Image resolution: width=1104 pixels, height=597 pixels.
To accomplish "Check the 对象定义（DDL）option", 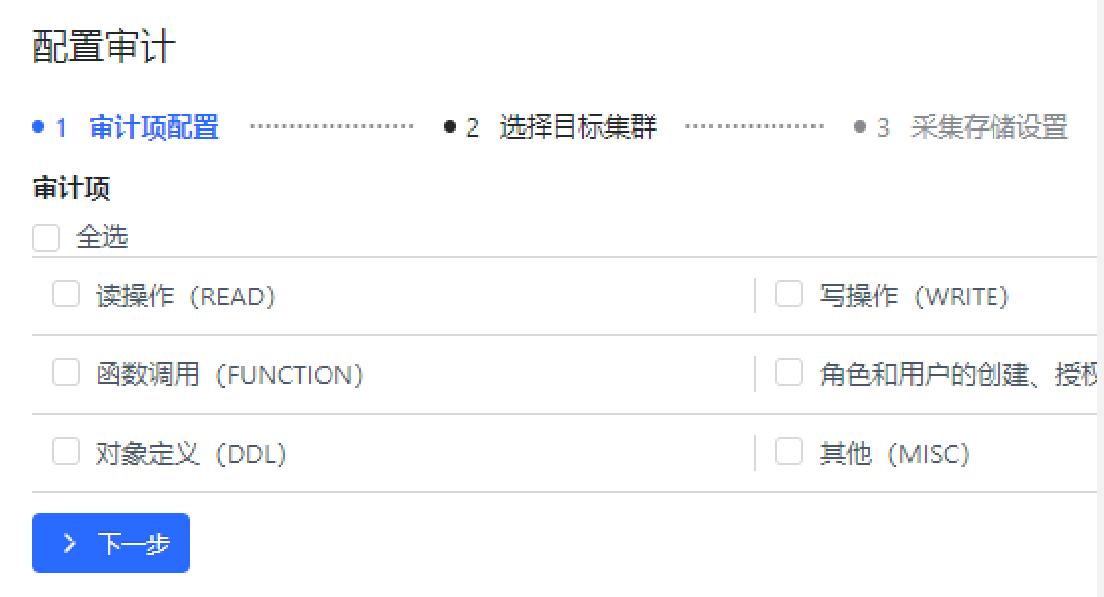I will point(66,451).
